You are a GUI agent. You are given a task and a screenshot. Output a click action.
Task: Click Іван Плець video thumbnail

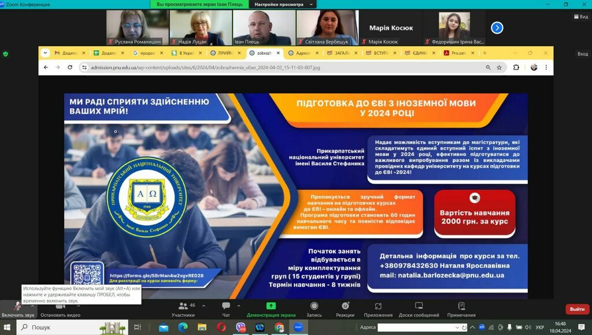click(264, 28)
